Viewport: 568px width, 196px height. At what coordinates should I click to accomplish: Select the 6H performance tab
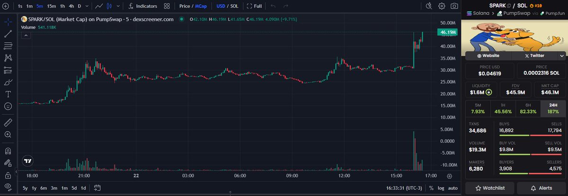528,108
